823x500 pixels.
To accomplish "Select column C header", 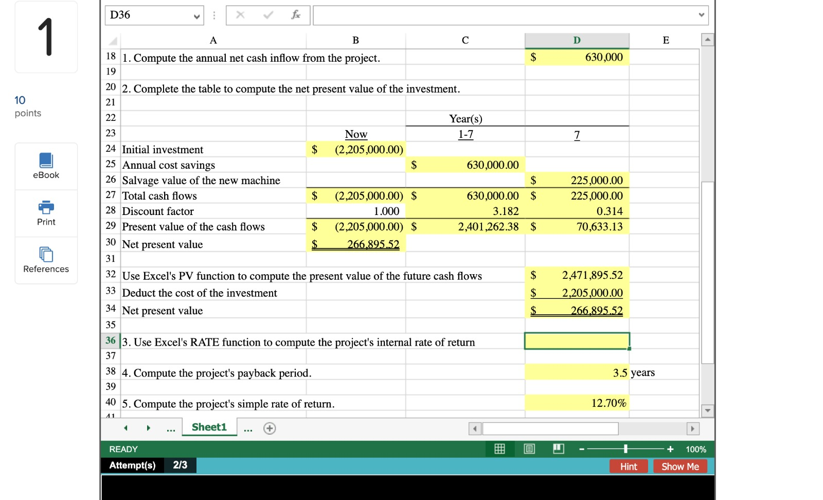I will (465, 41).
